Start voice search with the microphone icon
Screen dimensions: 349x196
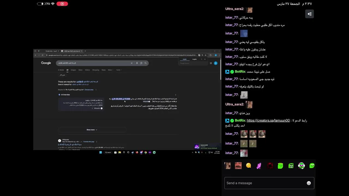click(x=137, y=63)
